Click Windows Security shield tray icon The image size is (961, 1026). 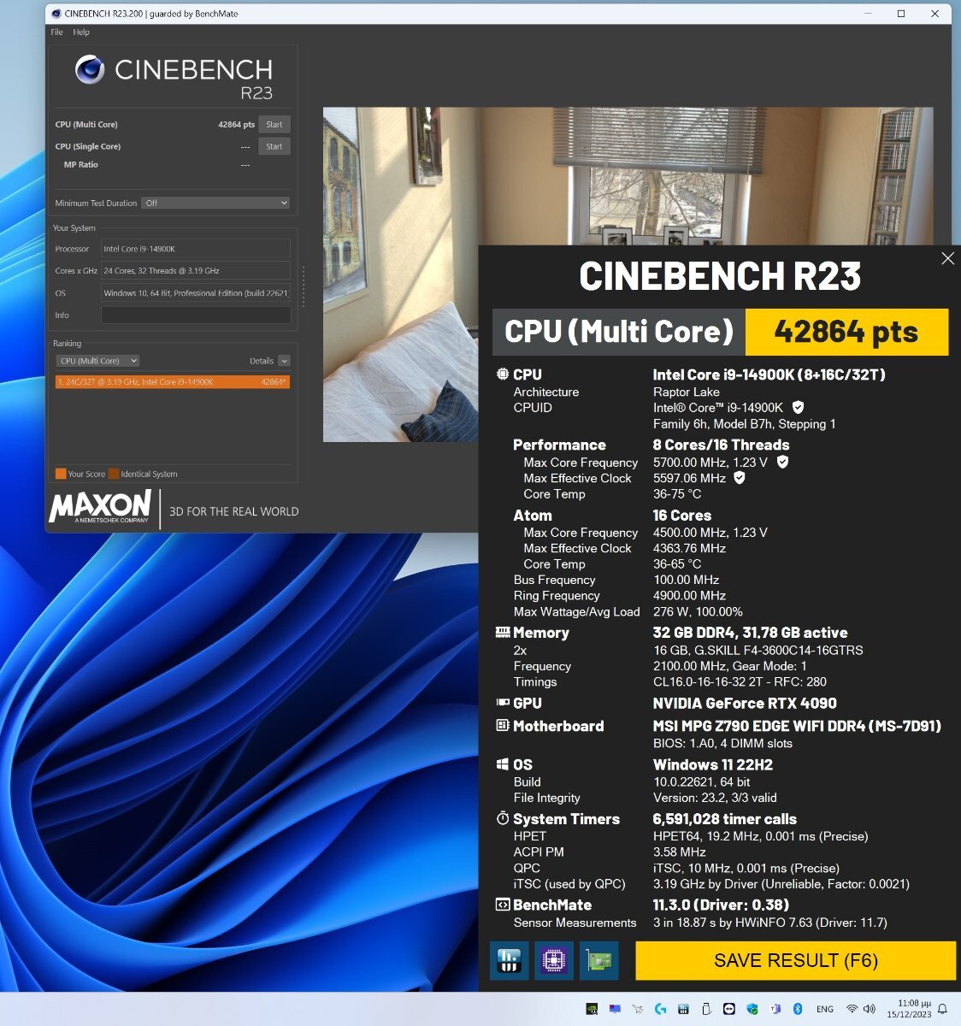pyautogui.click(x=752, y=1009)
